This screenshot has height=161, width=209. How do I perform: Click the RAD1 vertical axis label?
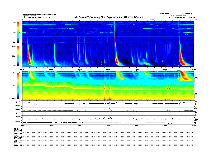(21, 58)
